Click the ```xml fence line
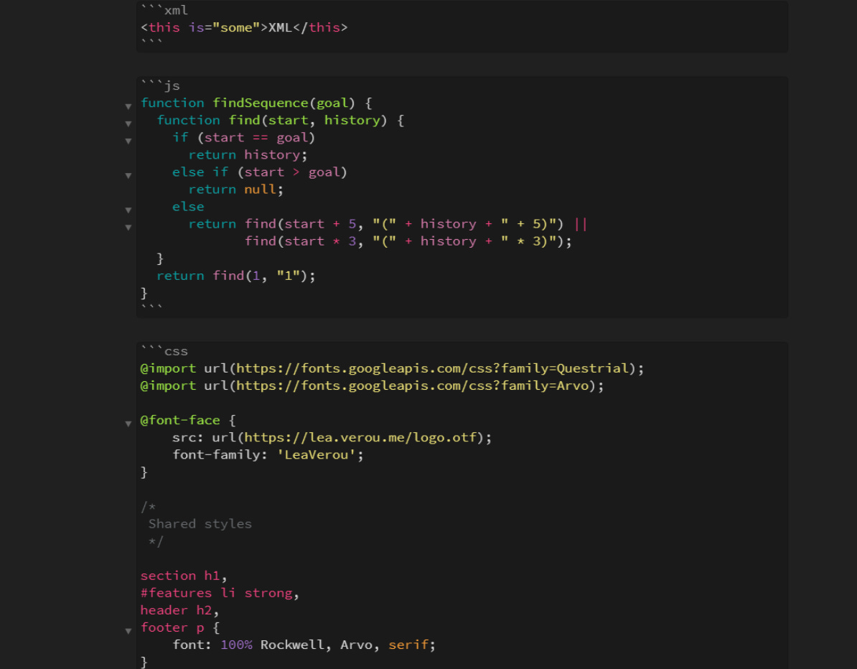The height and width of the screenshot is (669, 857). (164, 10)
